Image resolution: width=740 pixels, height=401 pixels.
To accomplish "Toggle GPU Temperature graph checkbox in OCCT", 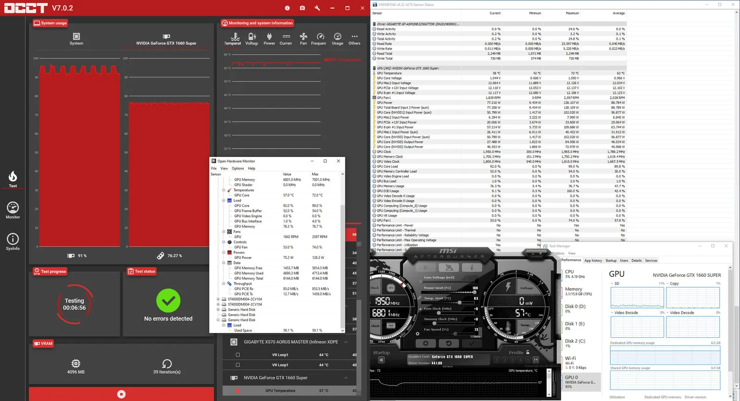I will click(x=238, y=391).
